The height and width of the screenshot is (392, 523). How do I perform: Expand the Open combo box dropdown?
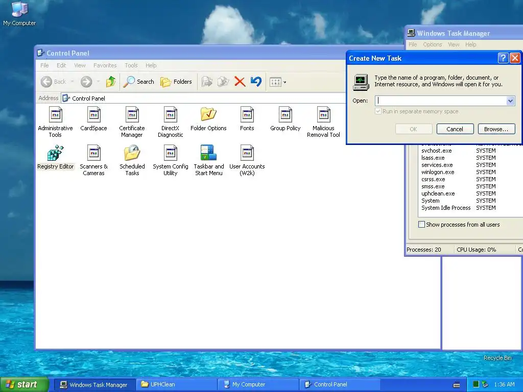510,101
